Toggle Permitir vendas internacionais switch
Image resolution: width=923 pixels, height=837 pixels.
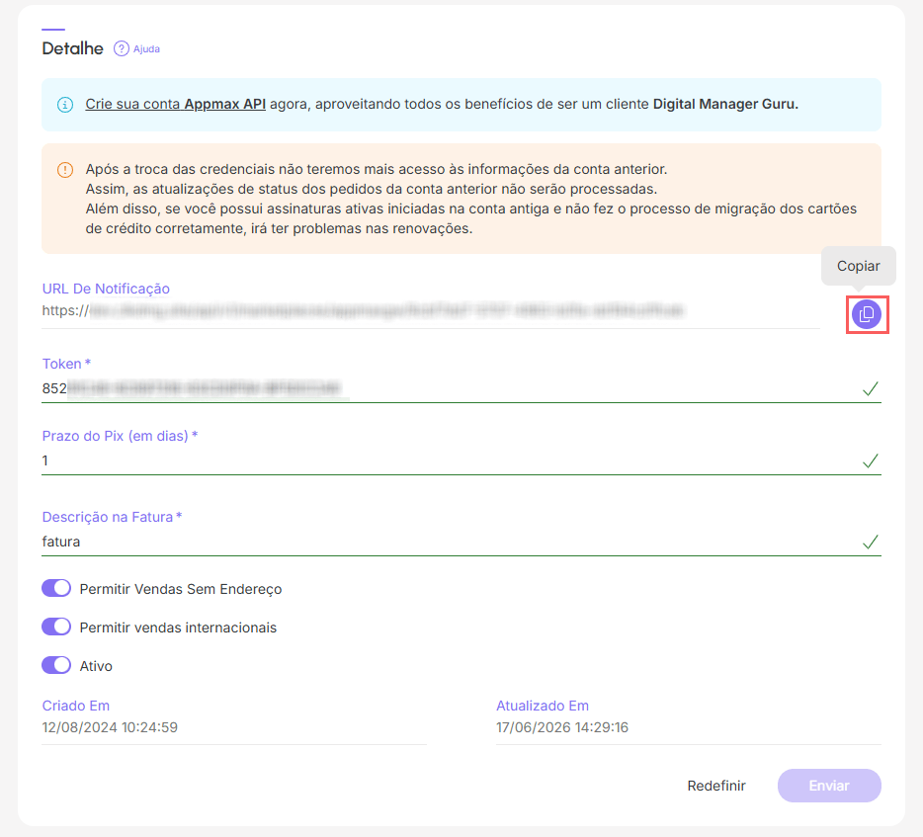click(56, 627)
